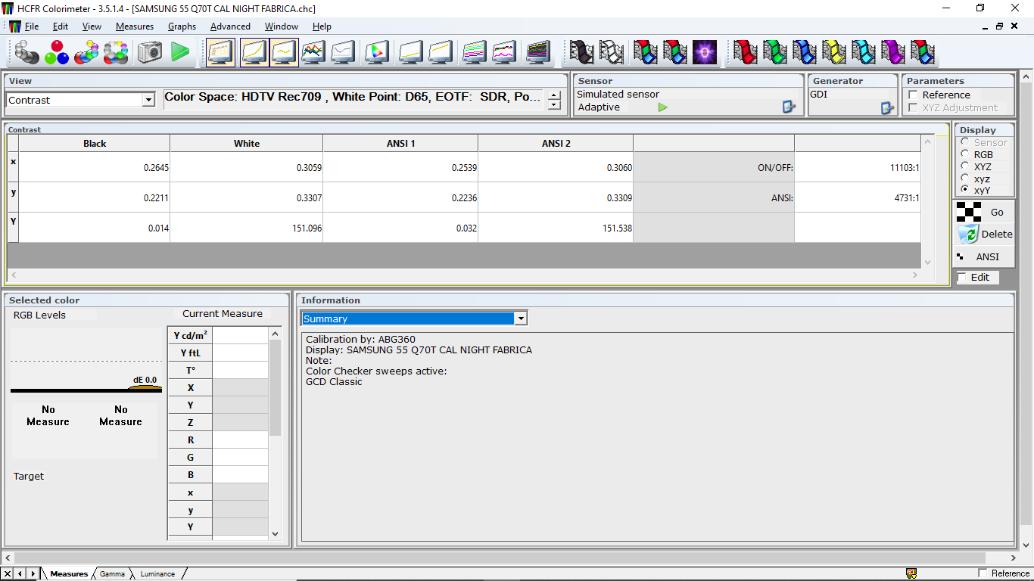This screenshot has width=1034, height=581.
Task: Click the color space info stepper up arrow
Action: pyautogui.click(x=555, y=95)
